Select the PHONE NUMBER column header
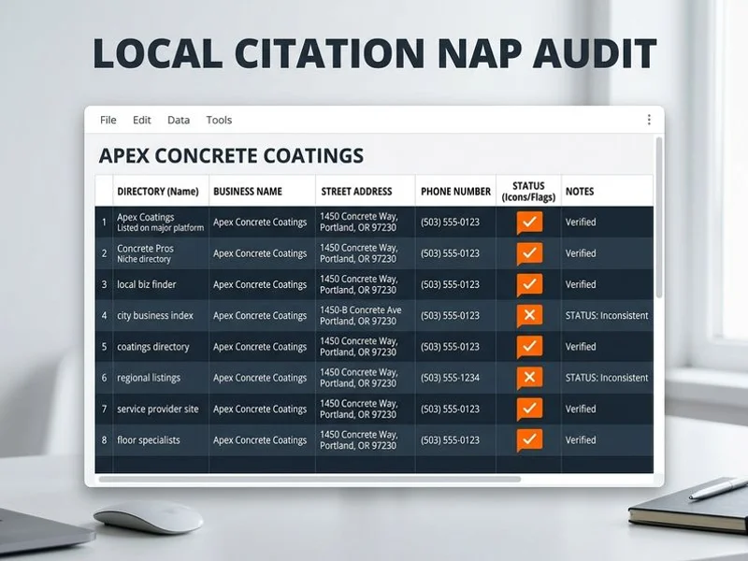The height and width of the screenshot is (561, 748). [455, 192]
